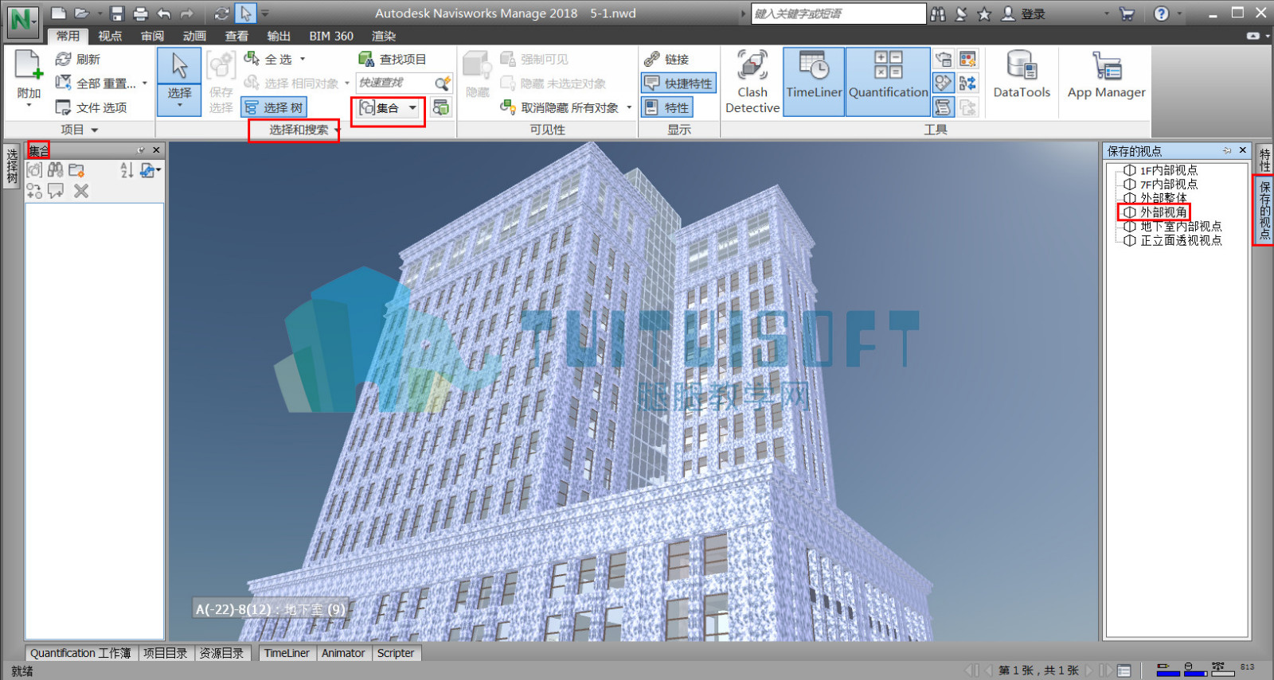1274x680 pixels.
Task: Open the Quantification 工作簿 tab
Action: [80, 653]
